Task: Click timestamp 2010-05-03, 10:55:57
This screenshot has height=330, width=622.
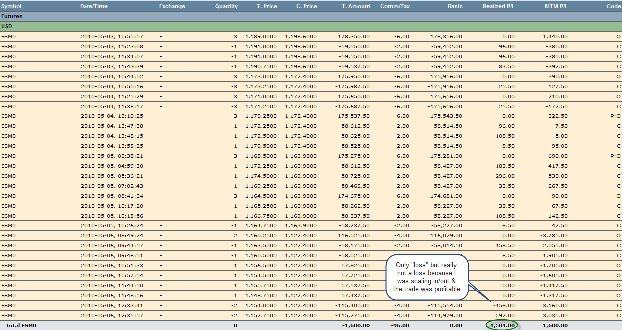Action: coord(112,36)
